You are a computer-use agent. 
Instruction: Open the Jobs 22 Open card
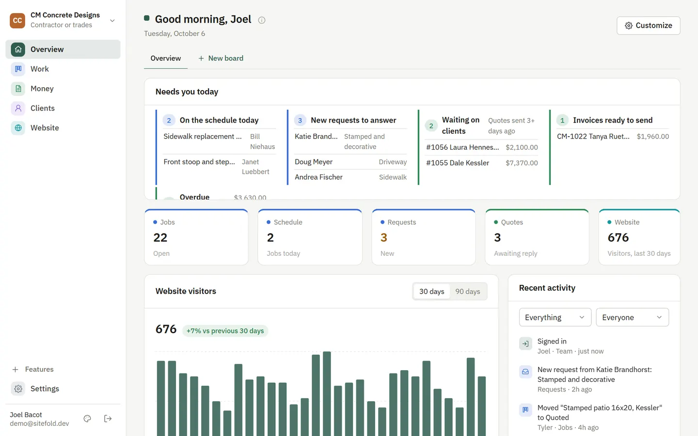click(196, 237)
